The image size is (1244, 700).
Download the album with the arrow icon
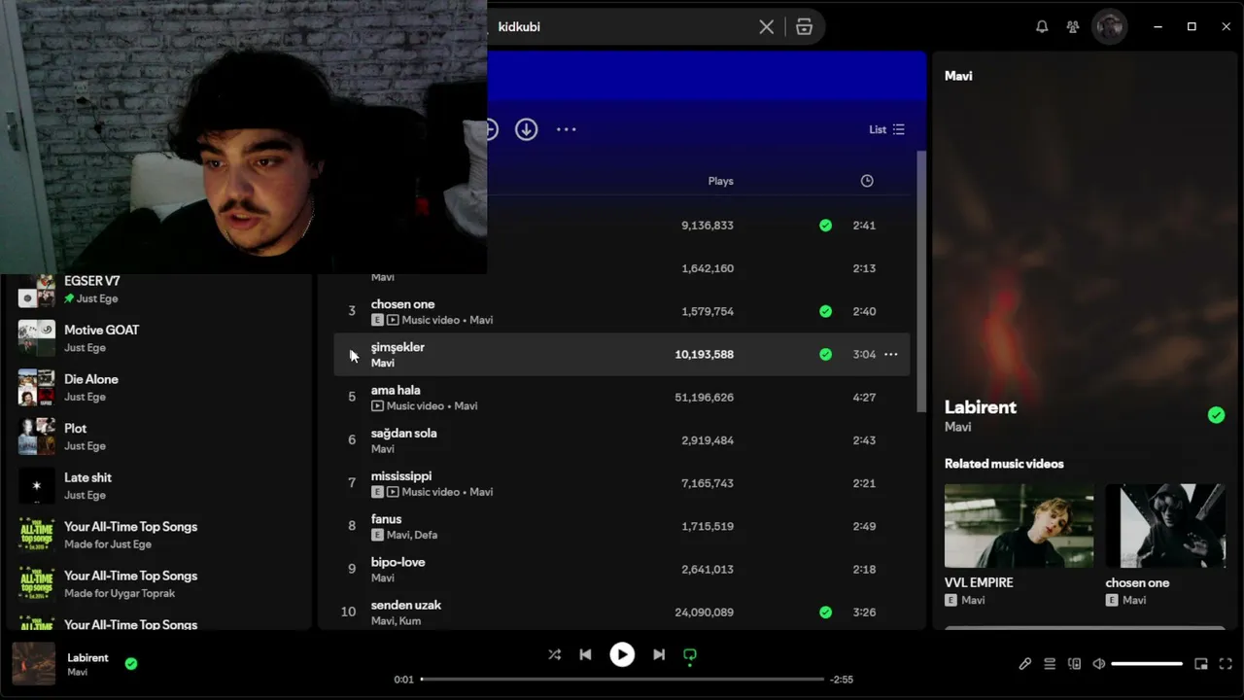pos(527,129)
